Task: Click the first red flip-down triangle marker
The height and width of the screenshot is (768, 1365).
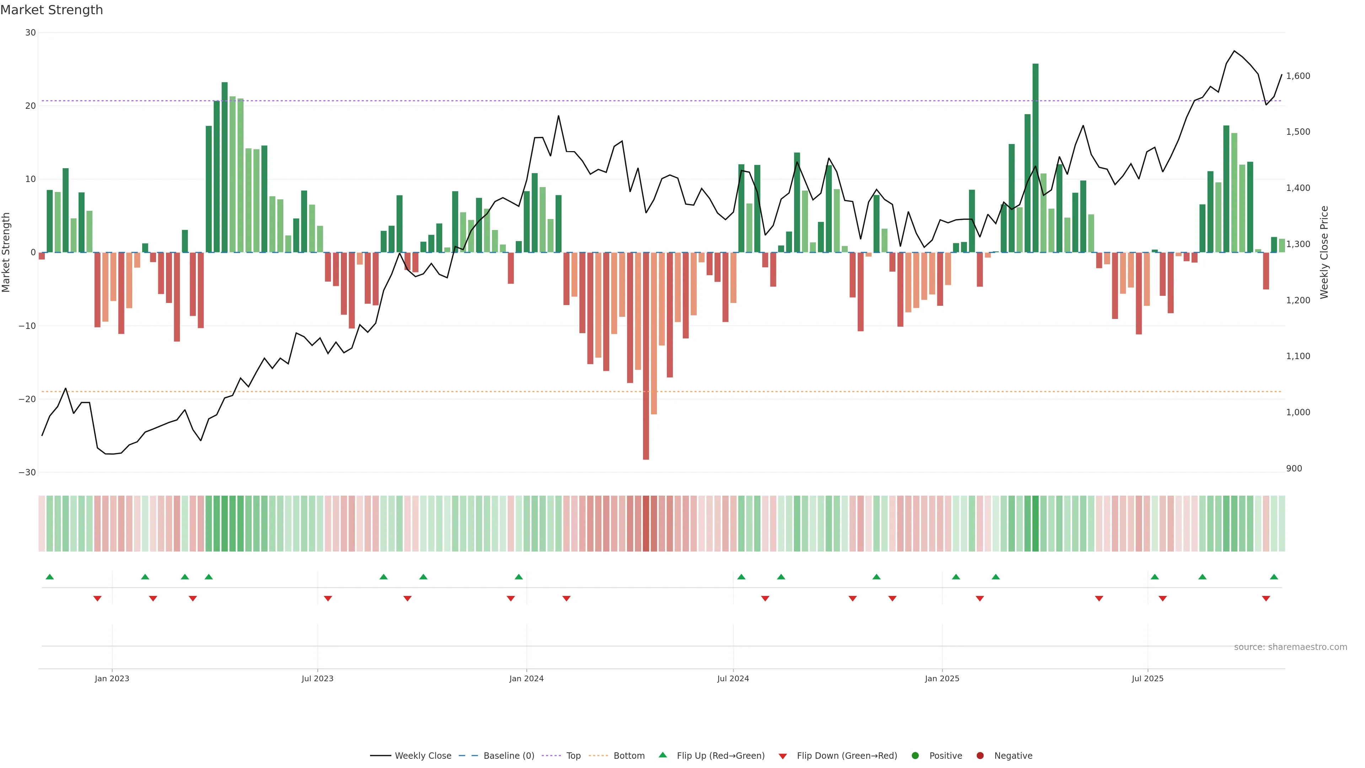Action: pyautogui.click(x=97, y=598)
